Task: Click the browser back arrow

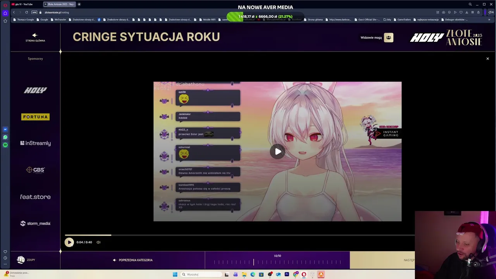Action: click(x=14, y=12)
